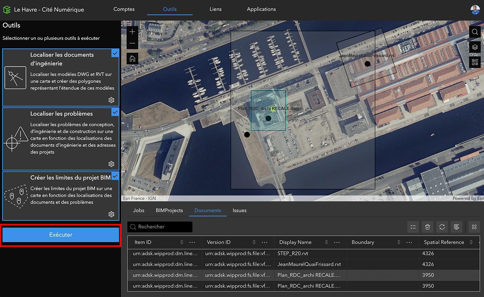
Task: Return map to home extent
Action: coord(132,59)
